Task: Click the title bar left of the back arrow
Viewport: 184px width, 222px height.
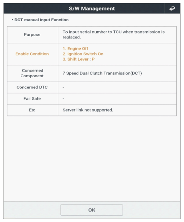Action: 84,9
